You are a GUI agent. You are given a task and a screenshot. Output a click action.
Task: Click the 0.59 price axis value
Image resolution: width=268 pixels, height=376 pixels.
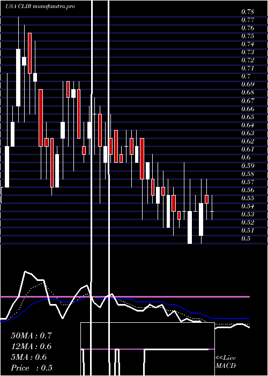point(248,166)
